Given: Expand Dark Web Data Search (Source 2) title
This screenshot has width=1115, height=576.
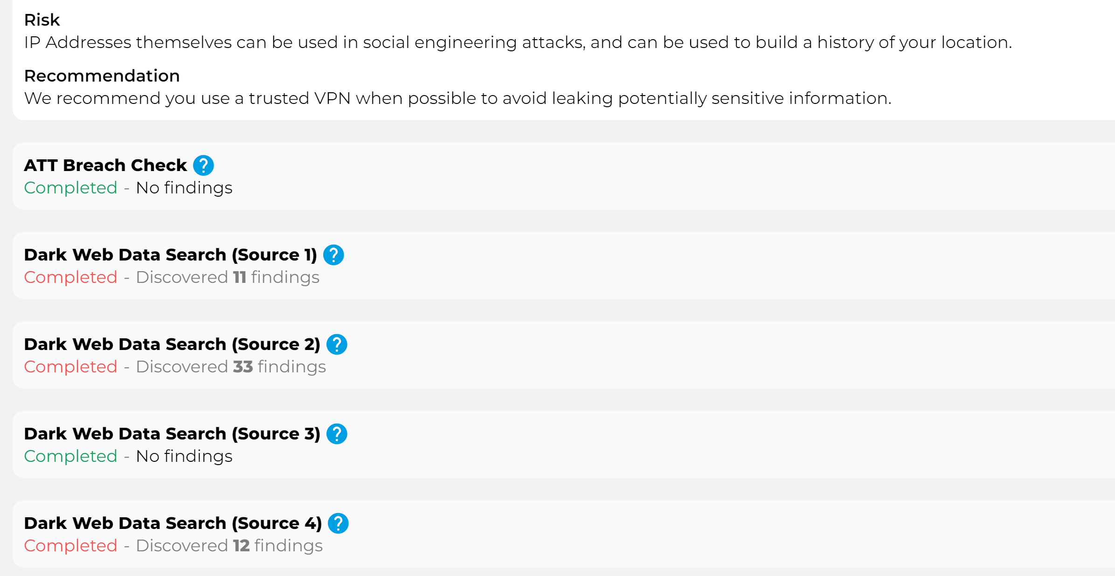Looking at the screenshot, I should click(x=172, y=344).
